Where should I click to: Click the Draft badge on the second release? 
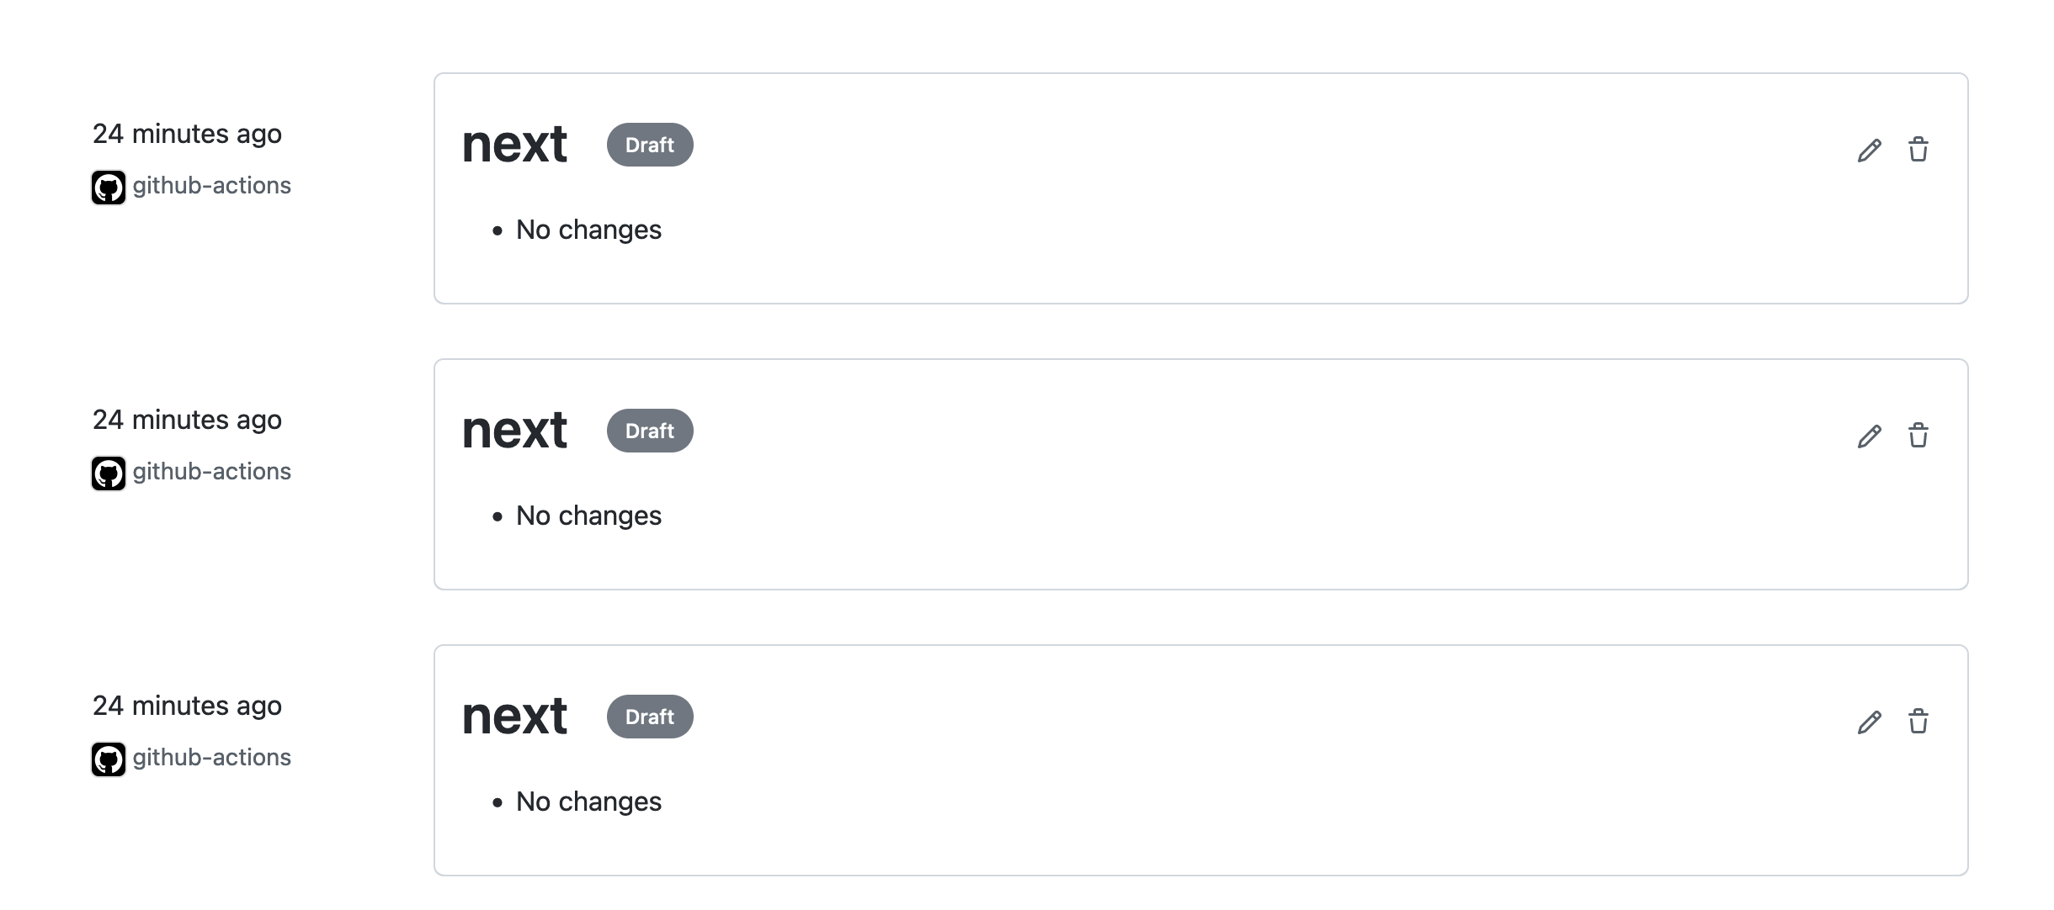pyautogui.click(x=649, y=430)
